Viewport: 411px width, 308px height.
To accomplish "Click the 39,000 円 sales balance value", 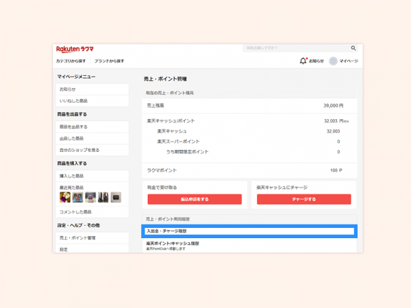I will tap(334, 105).
